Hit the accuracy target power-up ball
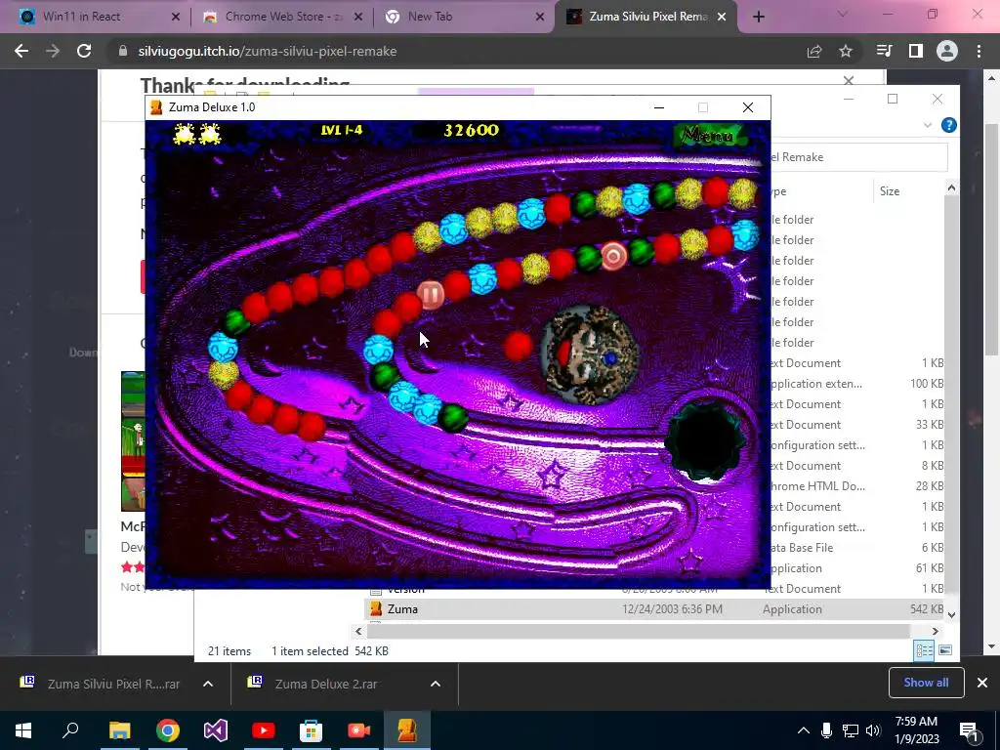 613,257
